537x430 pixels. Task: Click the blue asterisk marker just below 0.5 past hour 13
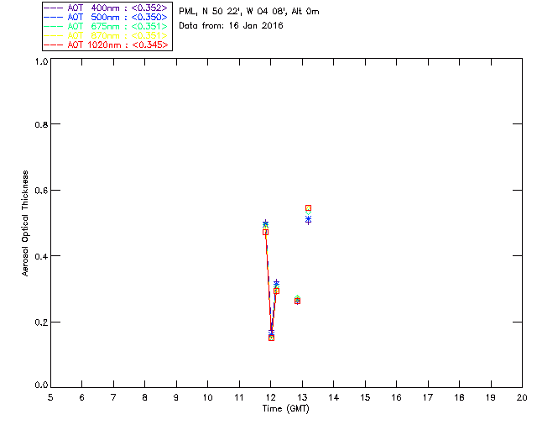[x=308, y=219]
